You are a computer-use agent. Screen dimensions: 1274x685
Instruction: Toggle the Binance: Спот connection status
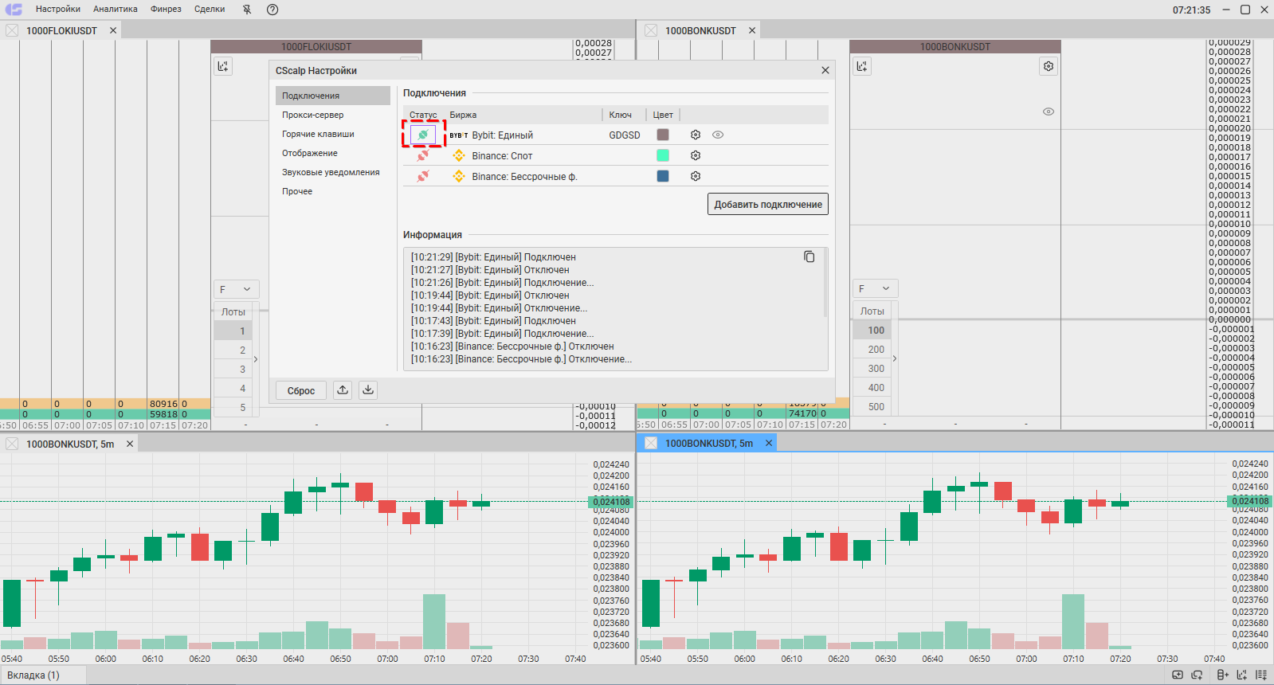(x=423, y=155)
